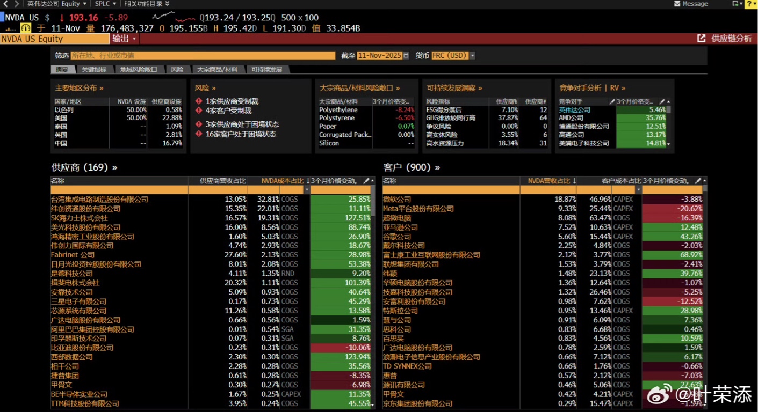Open the Message envelope icon
758x412 pixels.
(x=677, y=4)
